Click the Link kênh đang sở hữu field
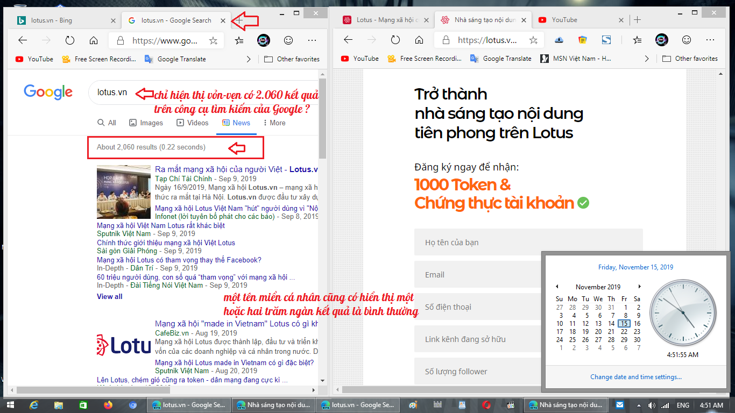 pos(478,339)
